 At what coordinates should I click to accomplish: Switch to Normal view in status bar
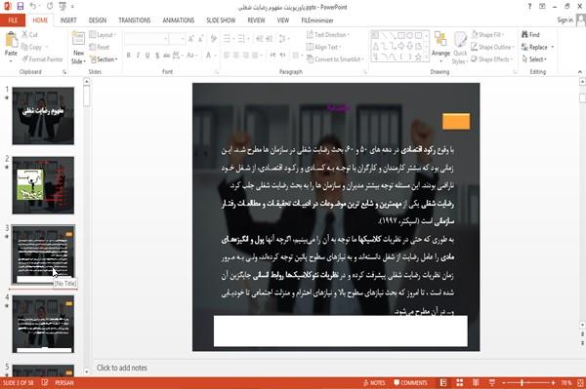tap(443, 382)
